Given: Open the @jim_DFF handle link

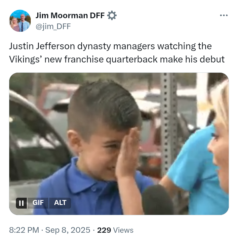Looking at the screenshot, I should pos(53,26).
